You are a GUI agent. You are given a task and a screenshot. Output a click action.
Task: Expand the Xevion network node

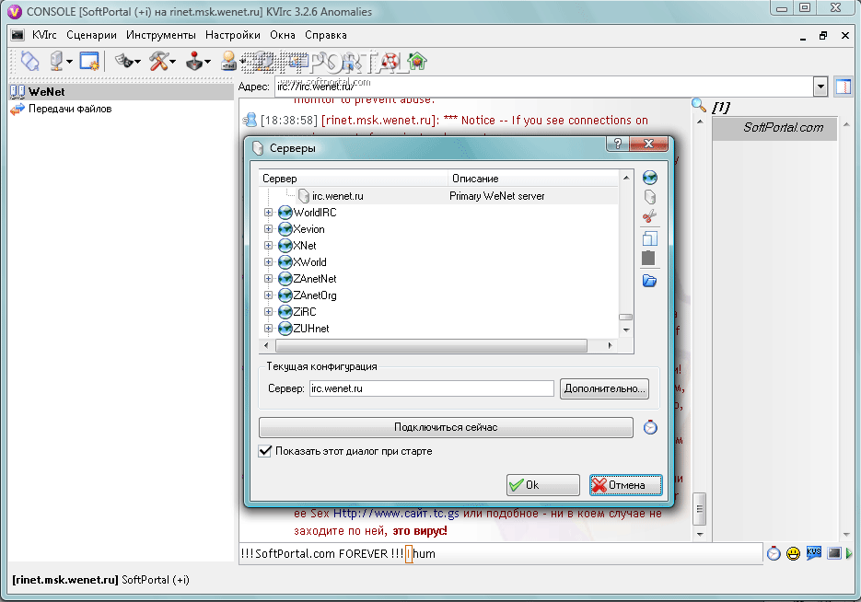click(268, 229)
